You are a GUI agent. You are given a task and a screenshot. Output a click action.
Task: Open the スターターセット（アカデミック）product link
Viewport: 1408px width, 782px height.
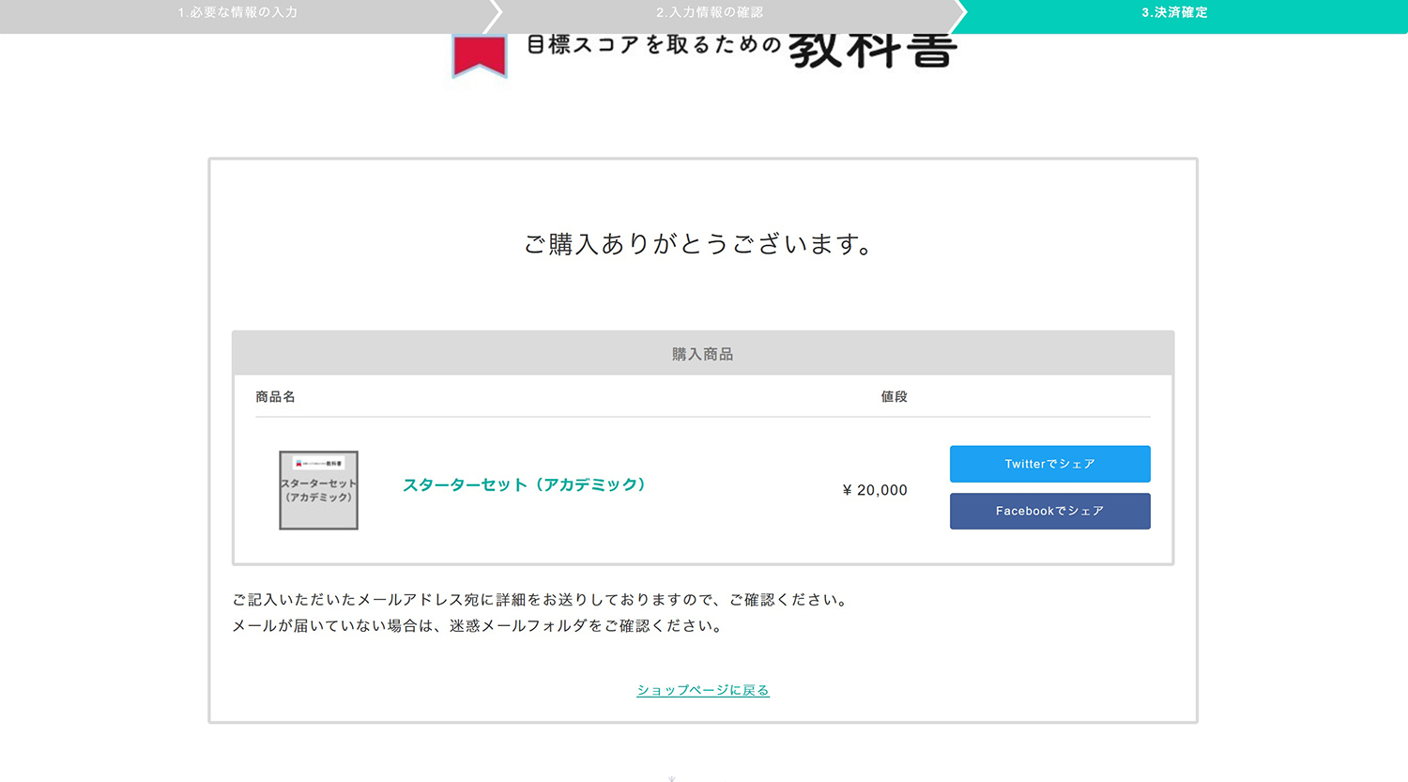524,486
